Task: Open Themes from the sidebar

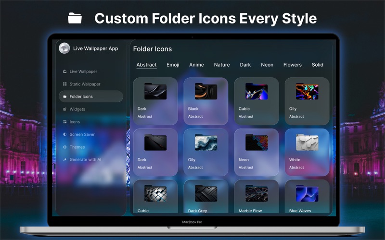Action: 74,147
